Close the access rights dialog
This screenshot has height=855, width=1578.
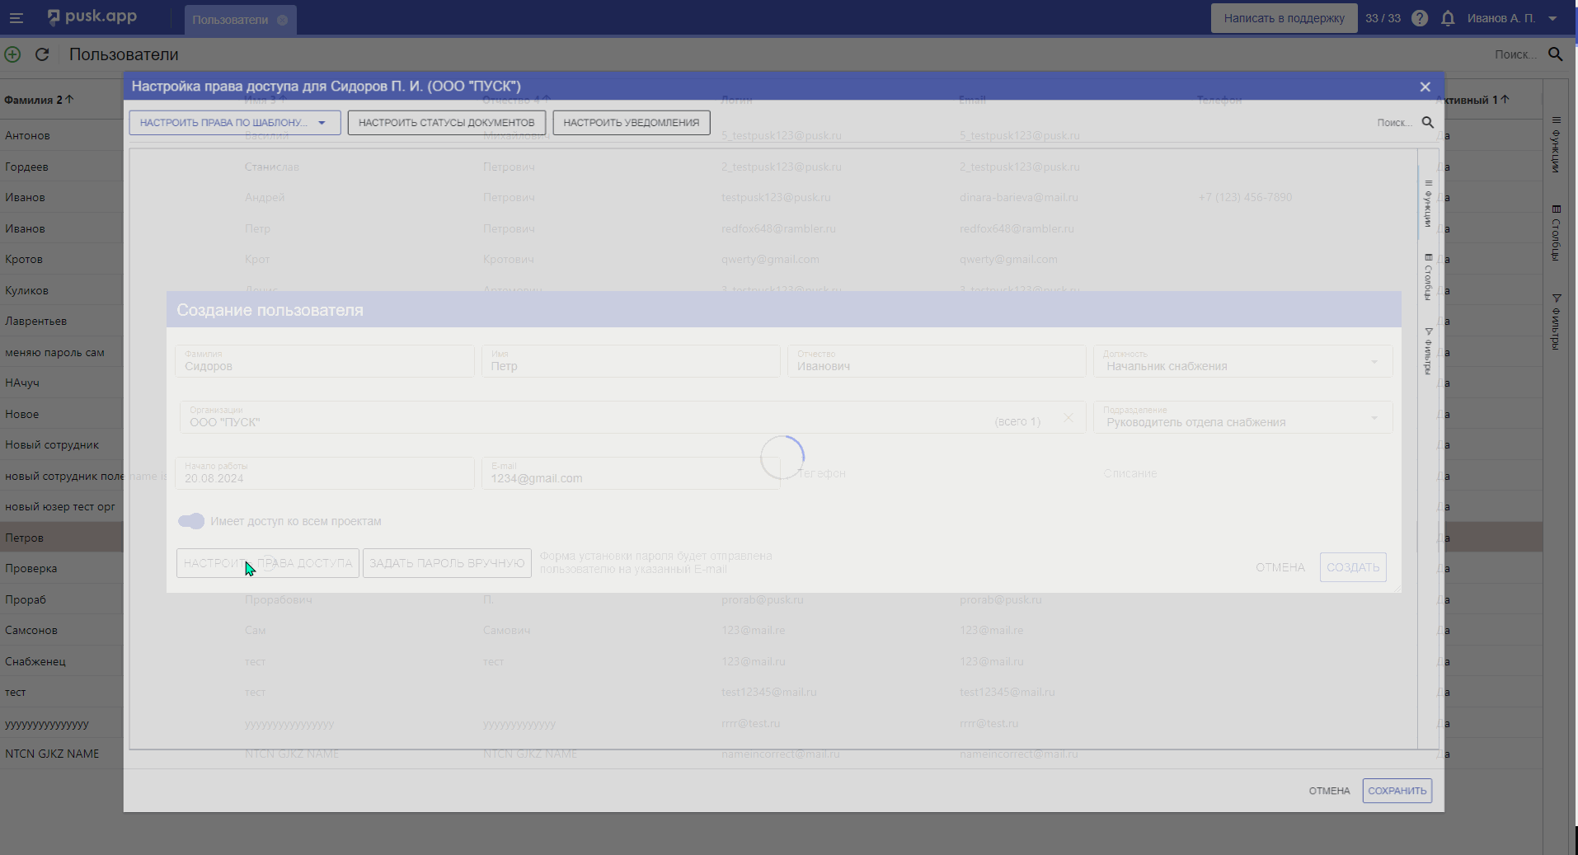pyautogui.click(x=1425, y=87)
